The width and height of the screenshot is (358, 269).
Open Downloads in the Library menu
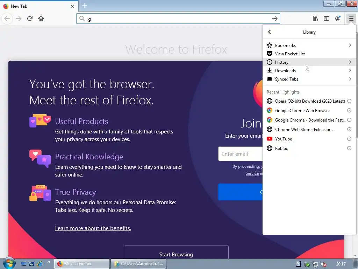[309, 70]
